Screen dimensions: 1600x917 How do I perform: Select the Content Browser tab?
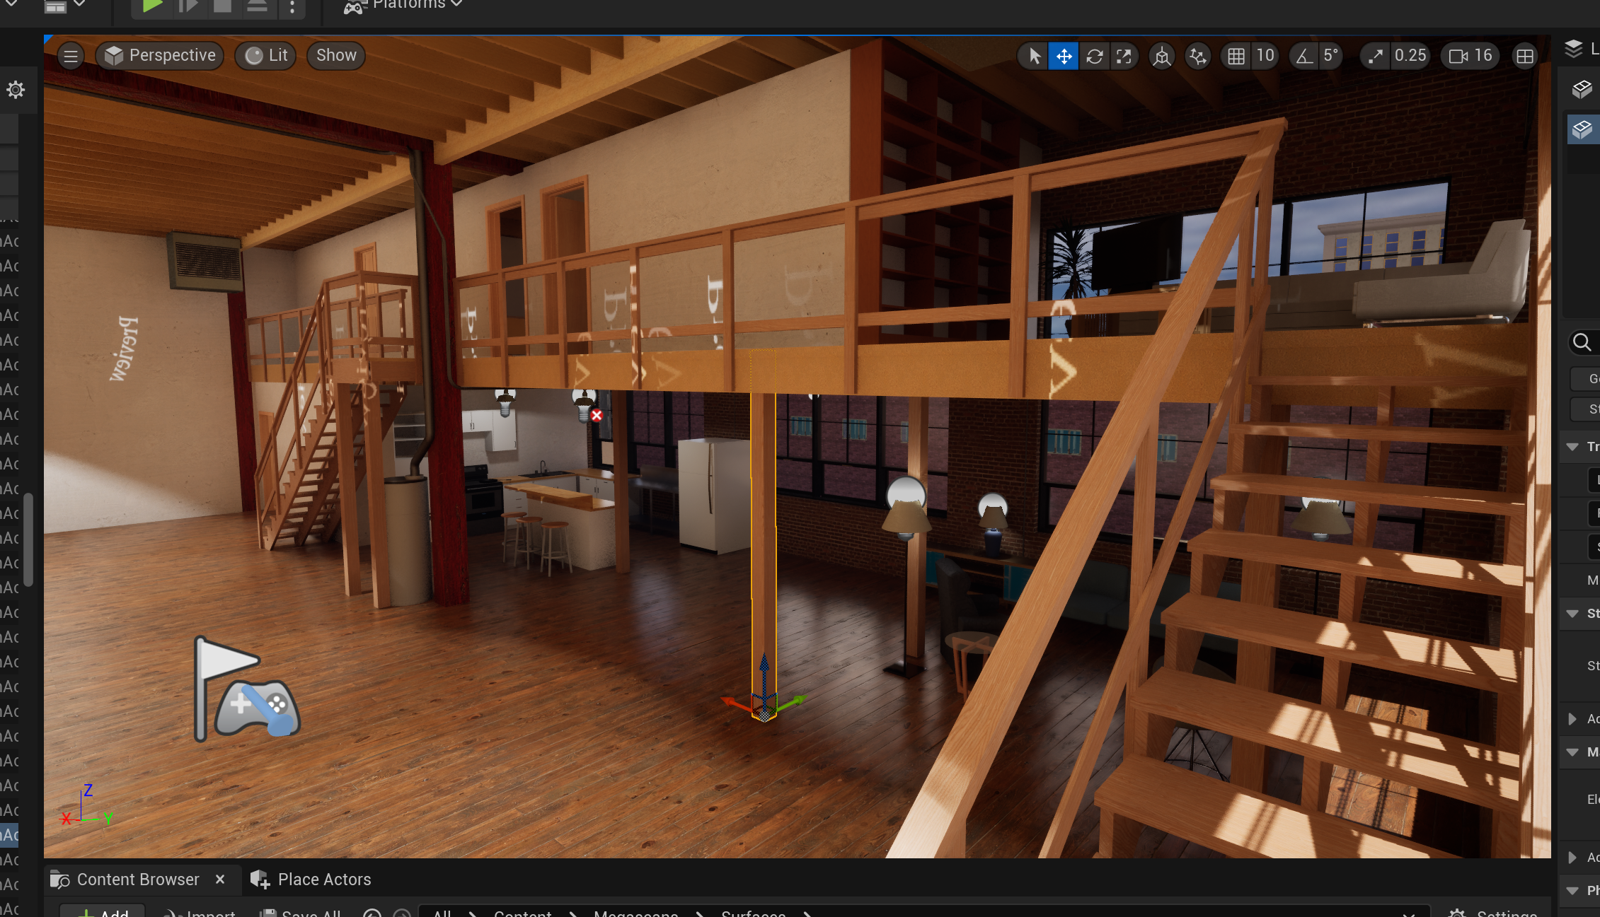(x=126, y=879)
